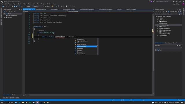
Task: Expand the Servers node in Server Explorer
Action: coord(5,17)
